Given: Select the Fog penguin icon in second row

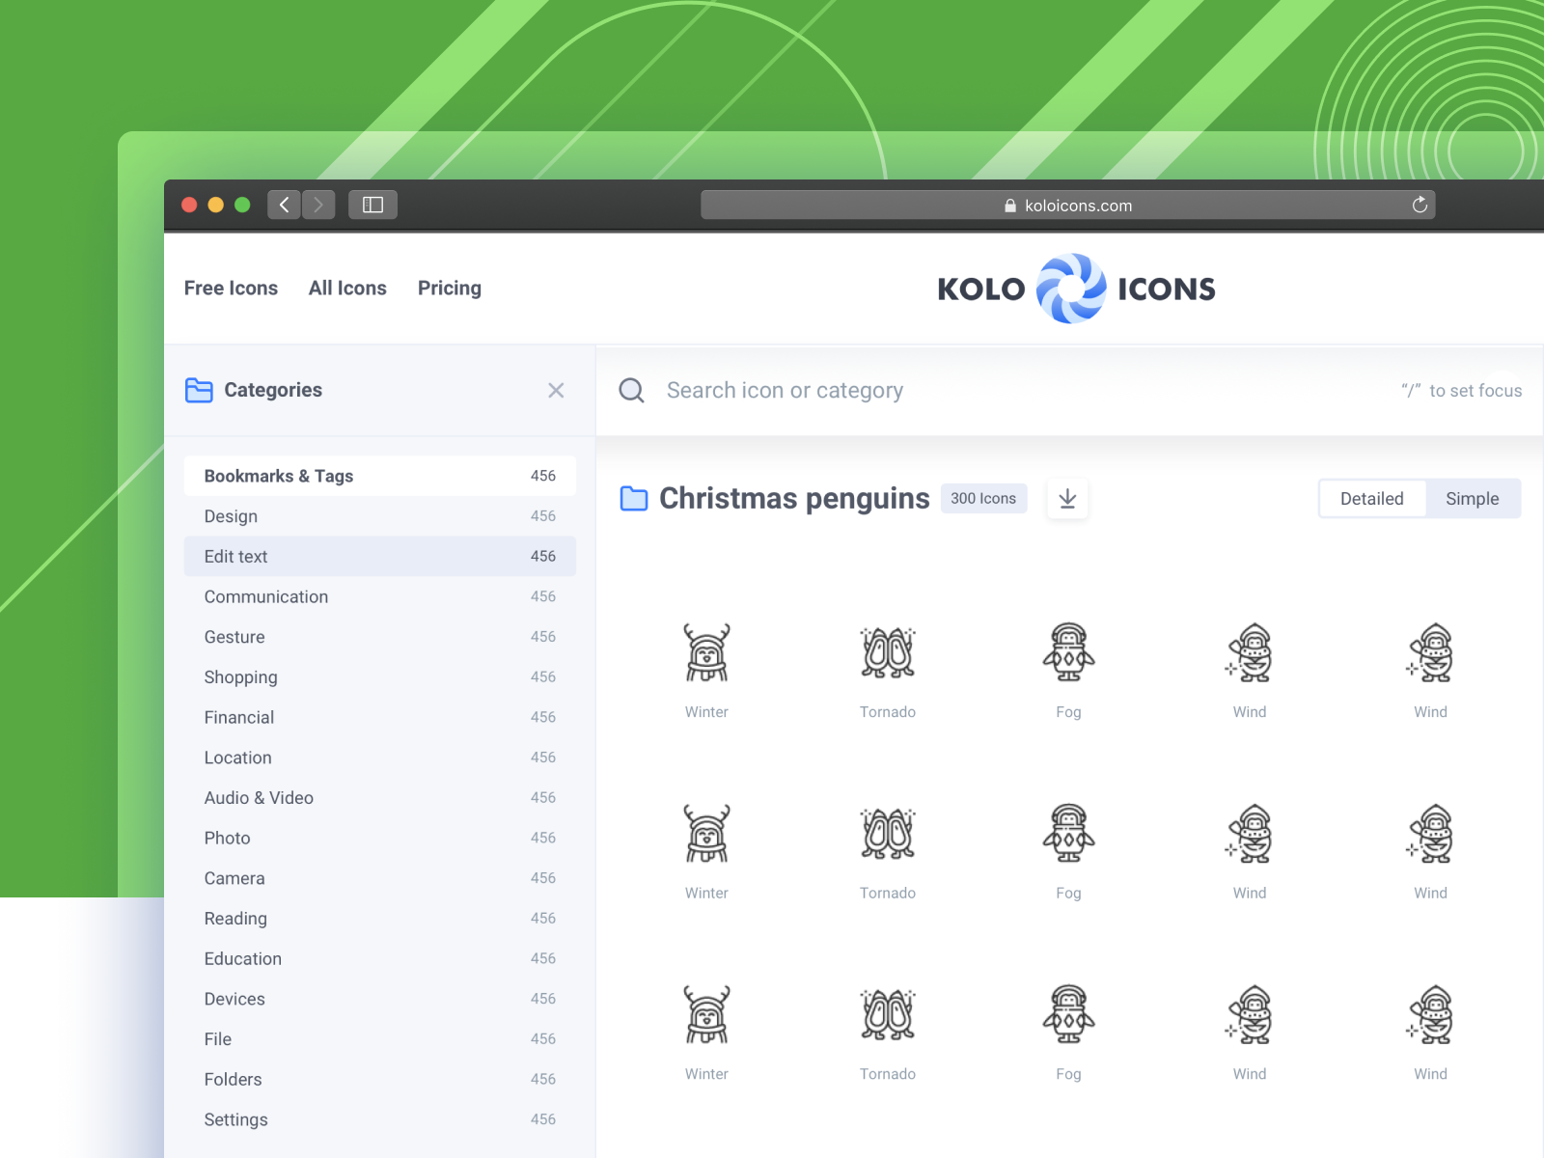Looking at the screenshot, I should (x=1068, y=834).
